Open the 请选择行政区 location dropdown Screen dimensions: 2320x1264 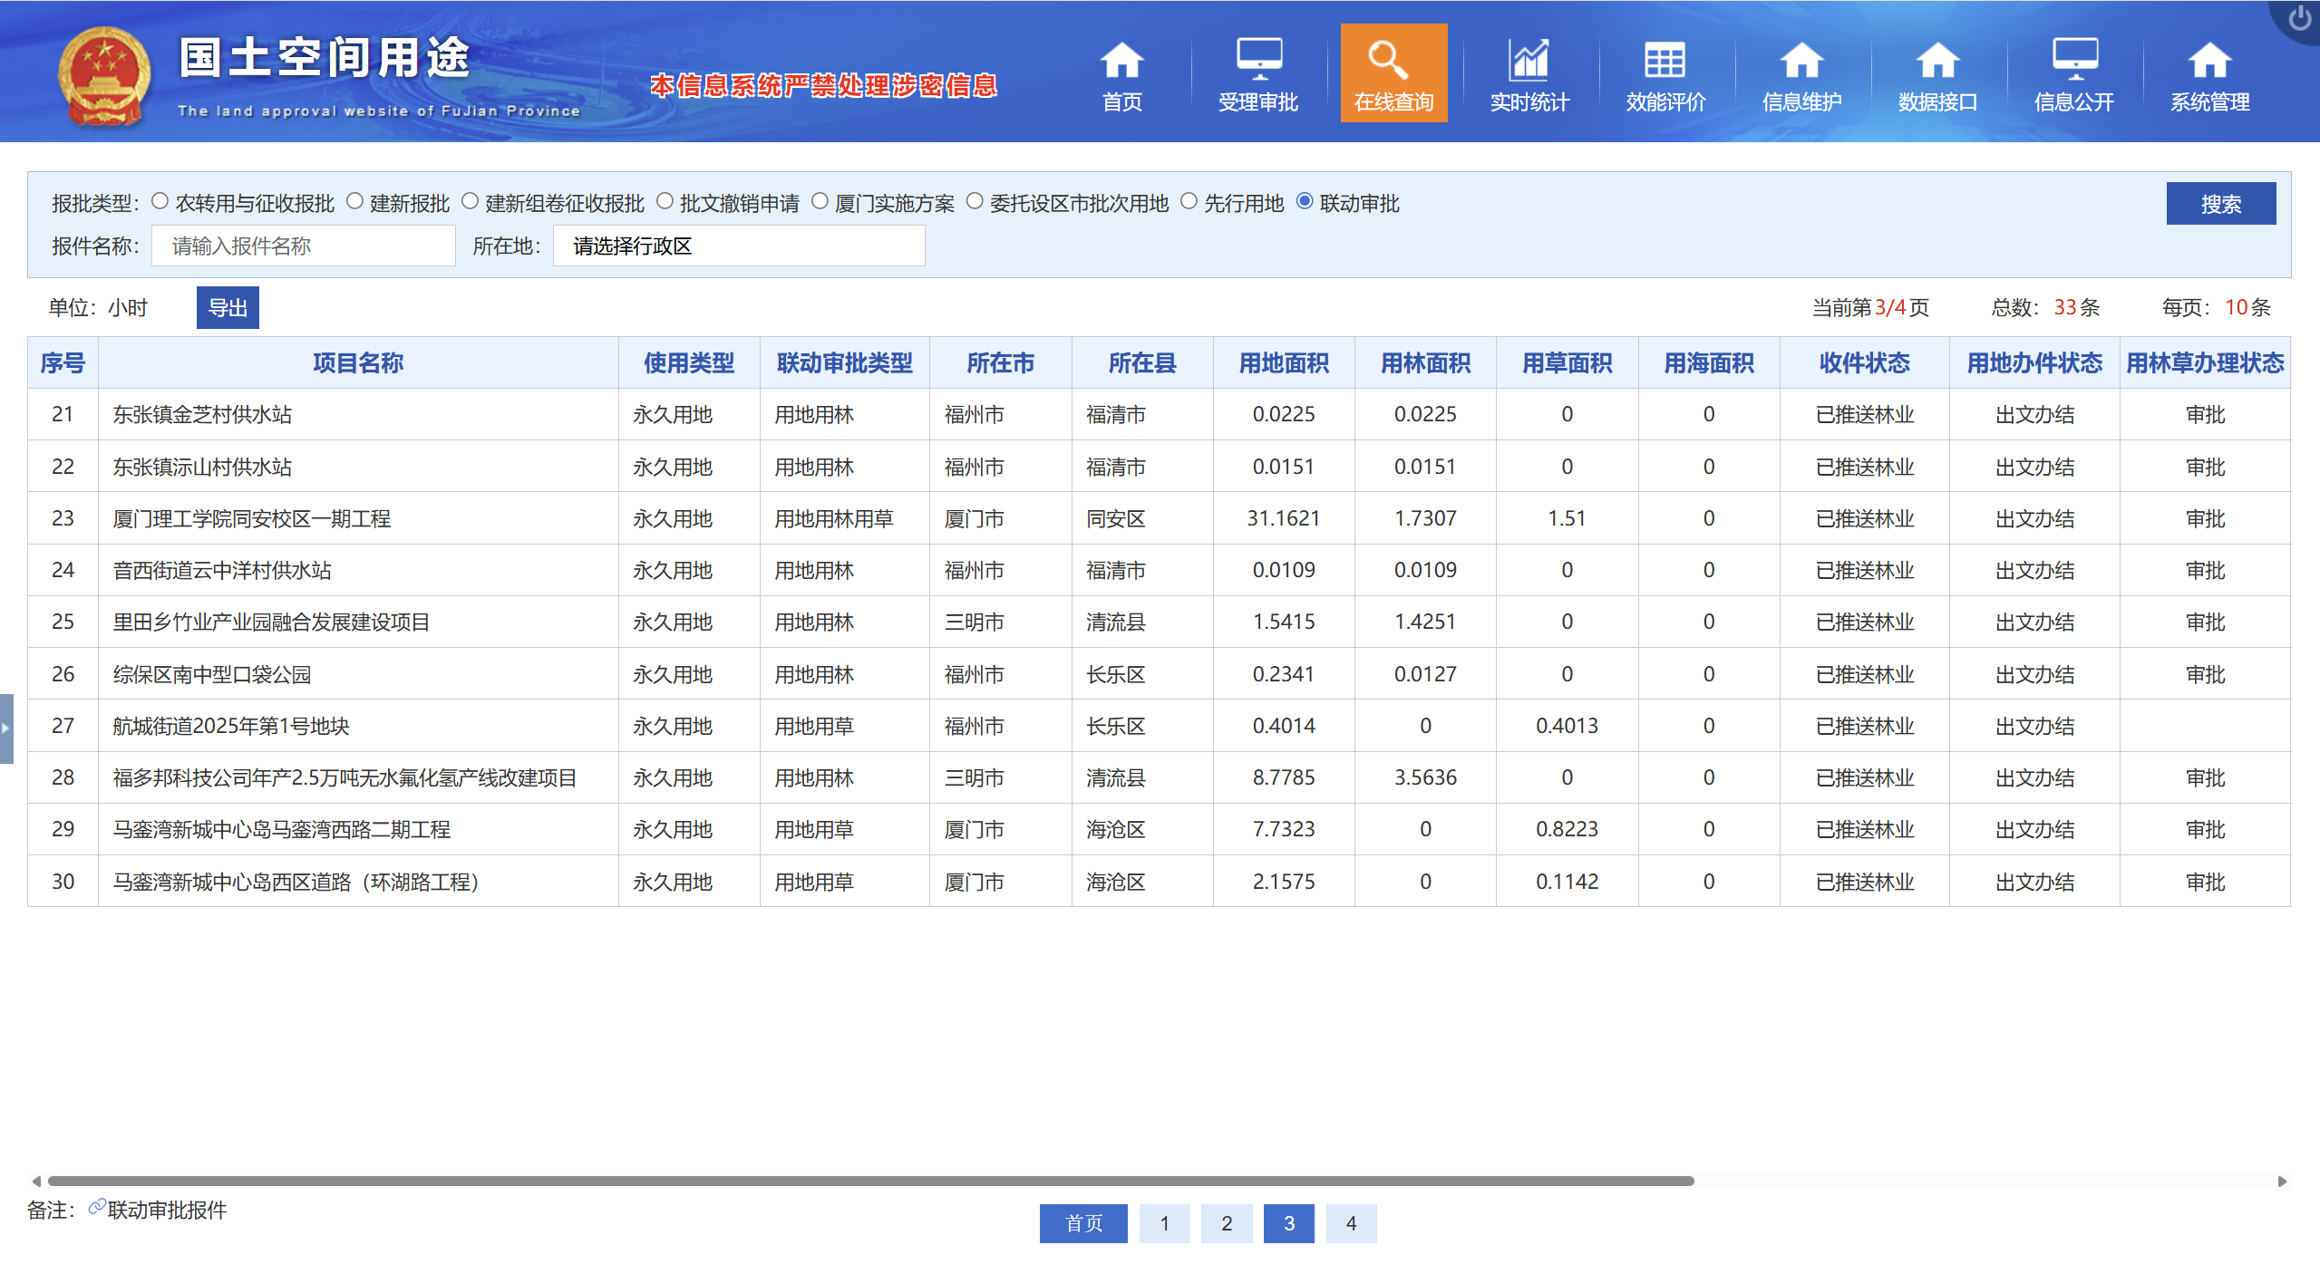pos(738,246)
